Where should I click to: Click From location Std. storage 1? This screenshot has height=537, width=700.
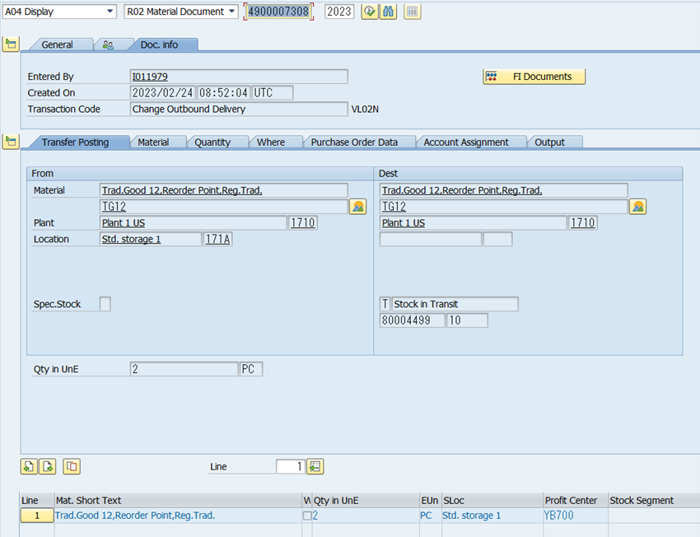(151, 240)
